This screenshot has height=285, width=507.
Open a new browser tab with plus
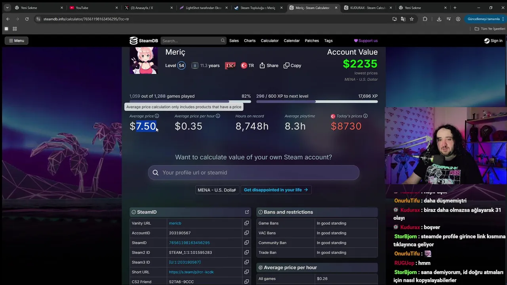[x=455, y=8]
